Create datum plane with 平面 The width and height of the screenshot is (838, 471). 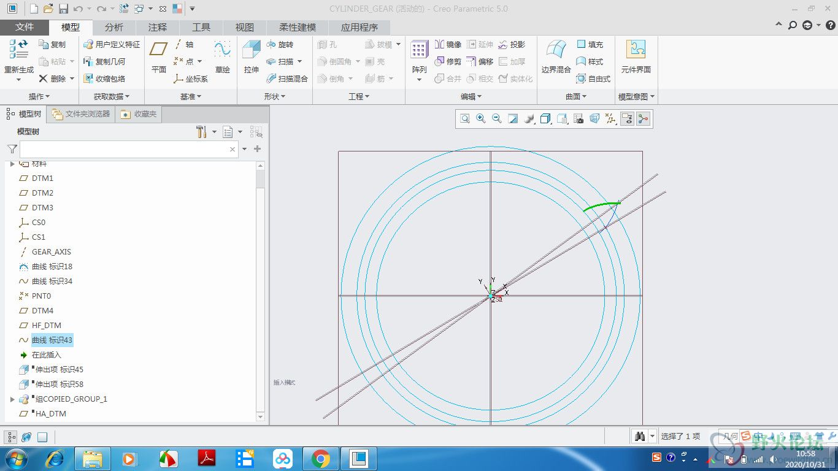[159, 57]
